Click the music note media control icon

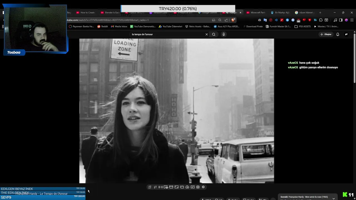(x=335, y=20)
